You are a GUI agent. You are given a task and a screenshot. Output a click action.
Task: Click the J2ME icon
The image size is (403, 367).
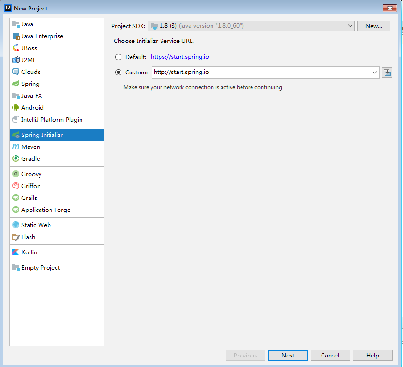tap(16, 60)
